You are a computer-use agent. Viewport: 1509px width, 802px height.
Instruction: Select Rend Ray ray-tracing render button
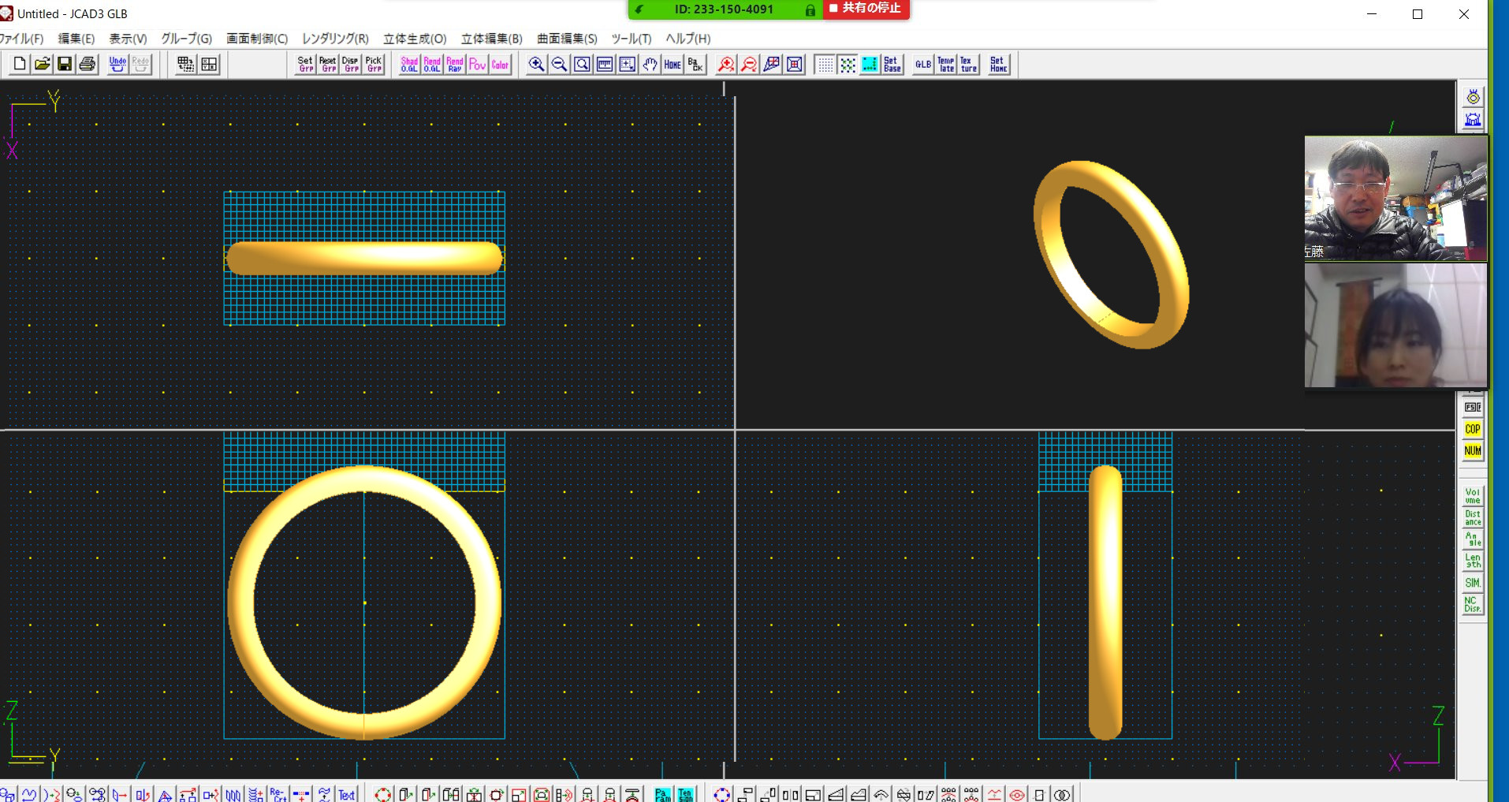coord(455,65)
